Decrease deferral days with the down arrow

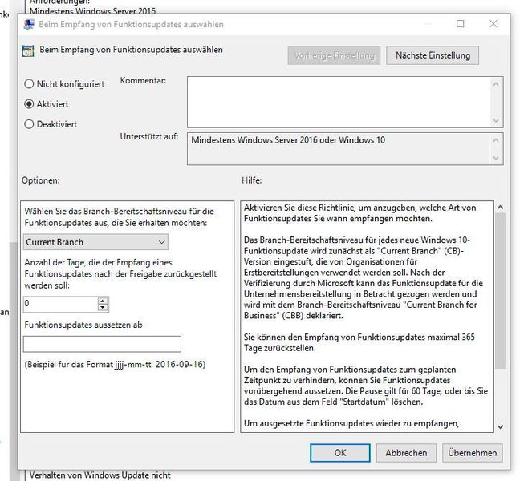coord(103,307)
